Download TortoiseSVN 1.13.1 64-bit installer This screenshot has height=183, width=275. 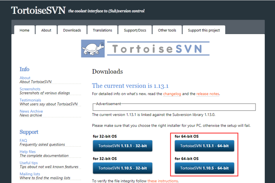pyautogui.click(x=204, y=146)
